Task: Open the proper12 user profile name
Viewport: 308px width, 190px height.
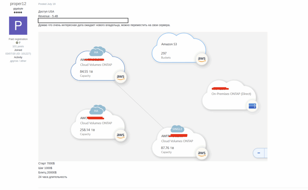Action: (18, 4)
